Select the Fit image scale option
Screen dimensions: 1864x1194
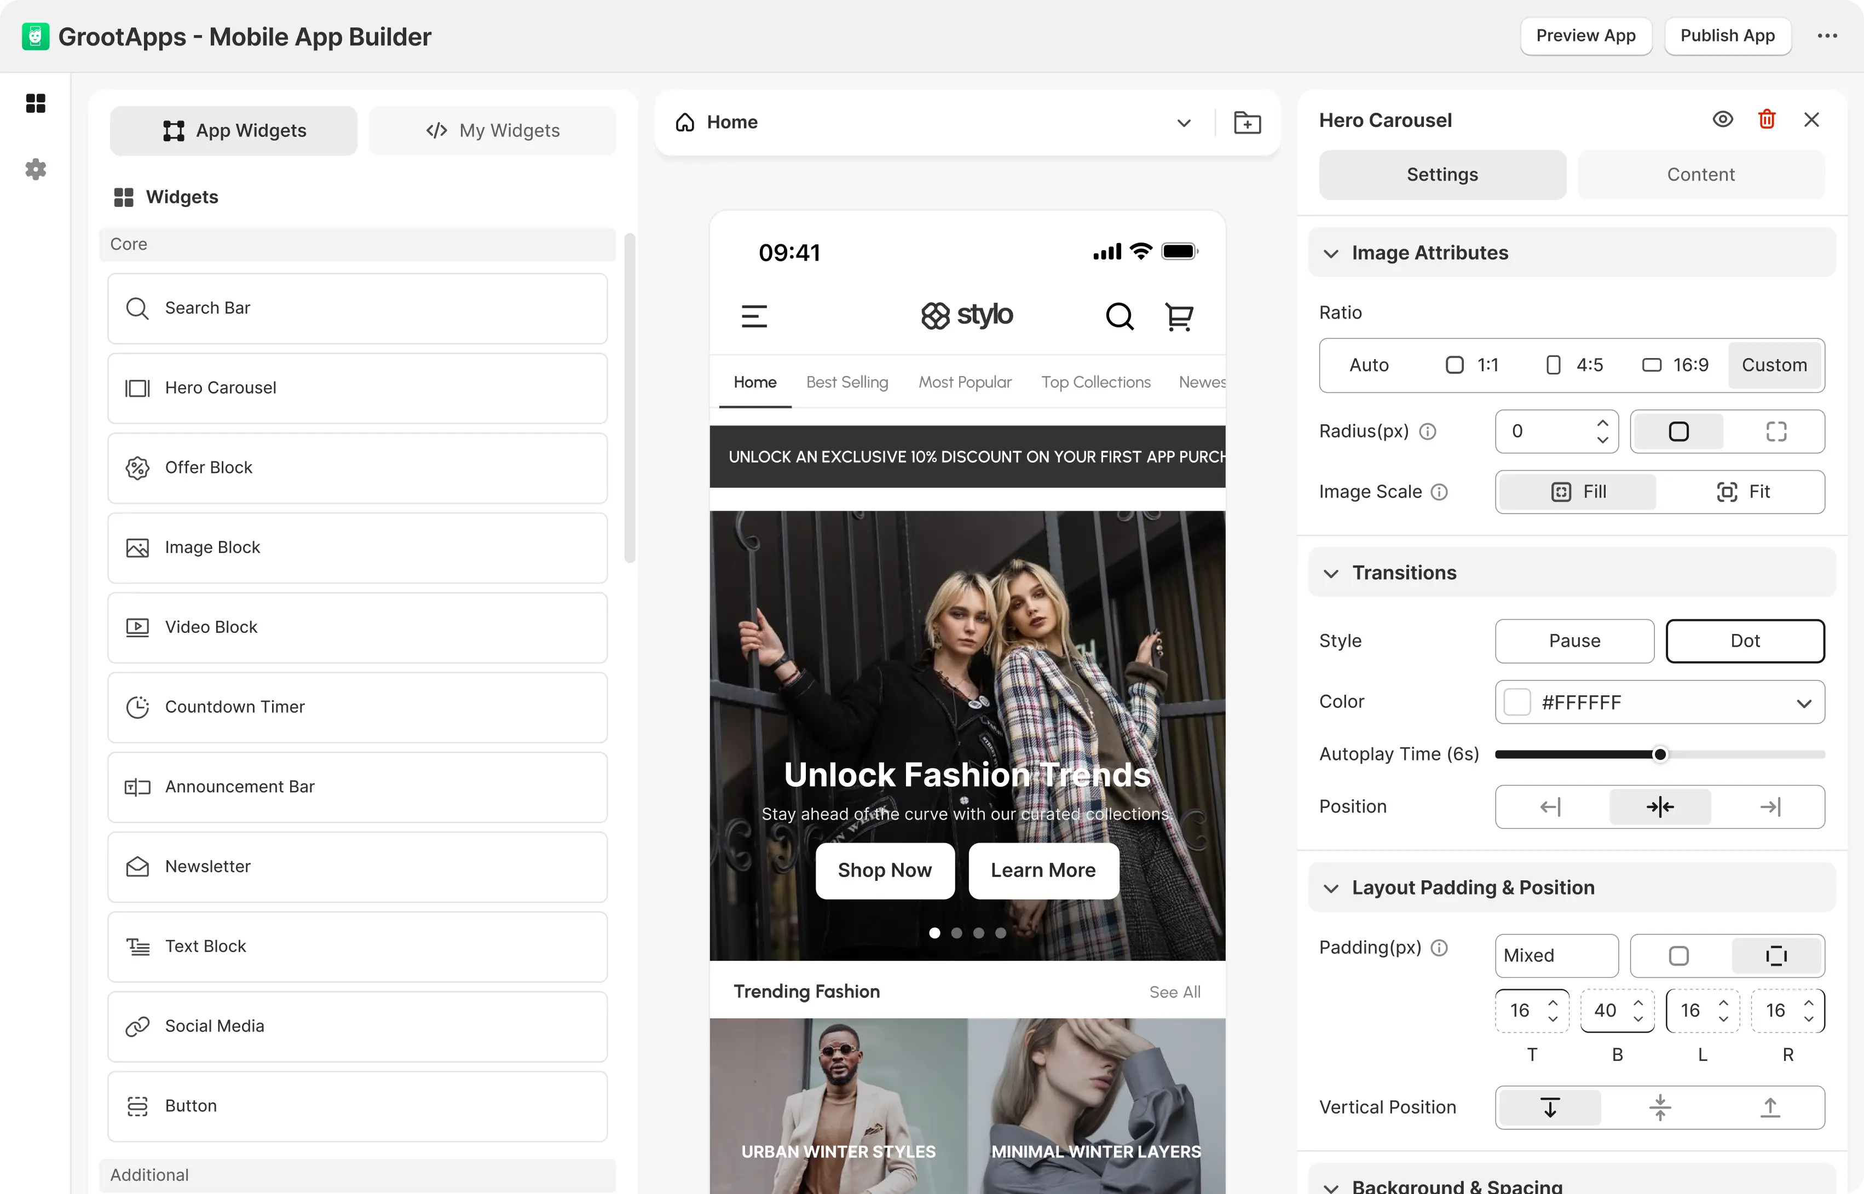(x=1745, y=492)
